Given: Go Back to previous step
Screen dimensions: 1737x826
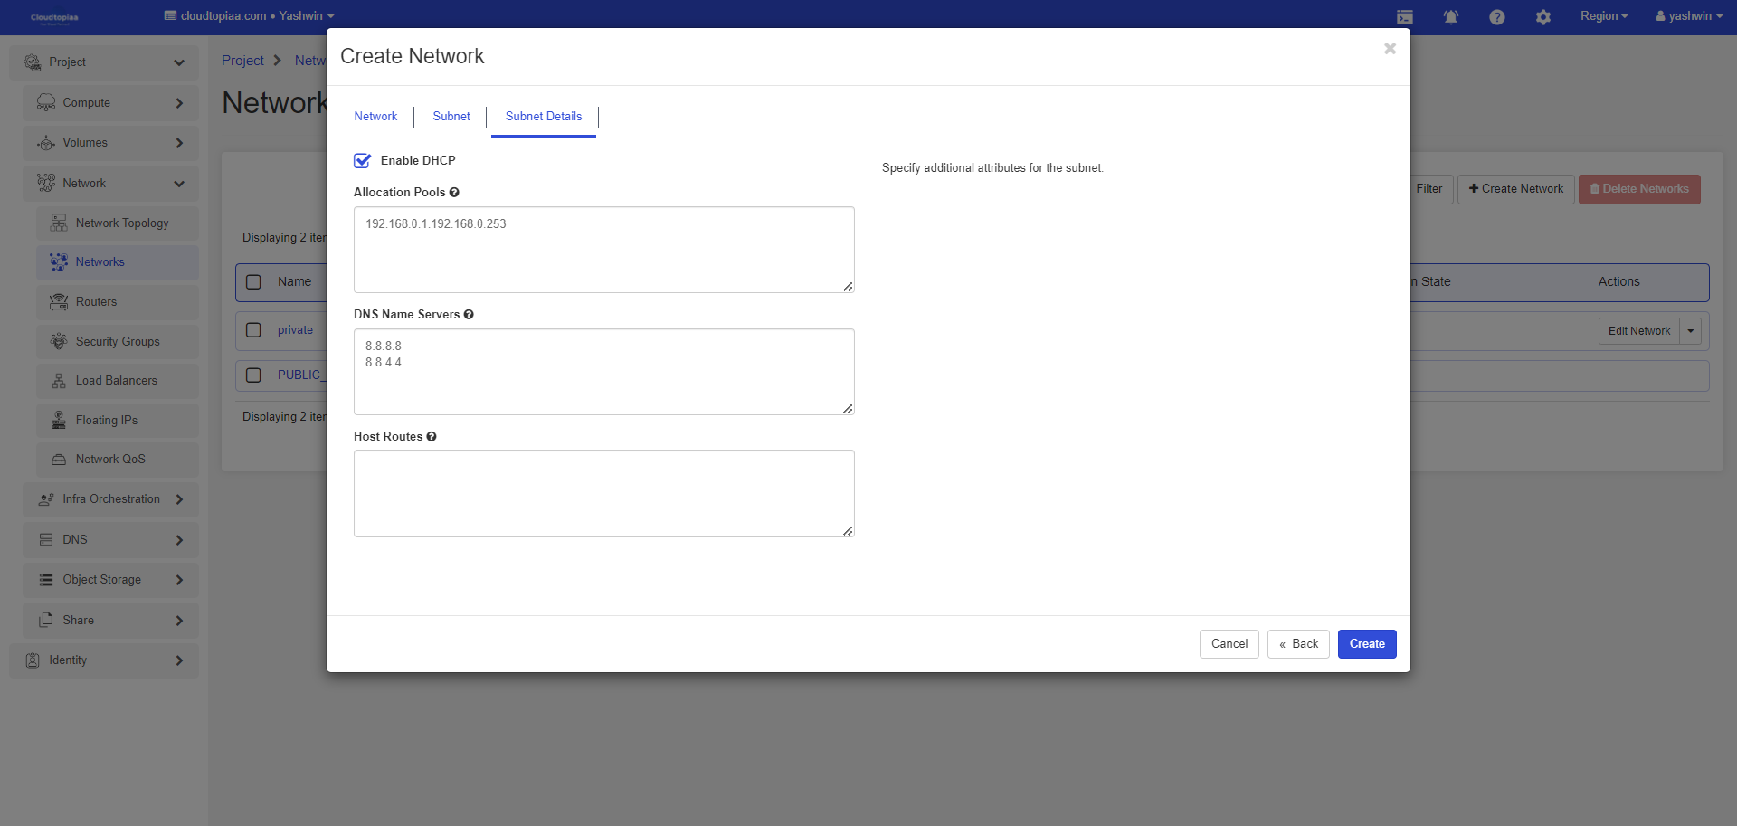Looking at the screenshot, I should coord(1297,644).
